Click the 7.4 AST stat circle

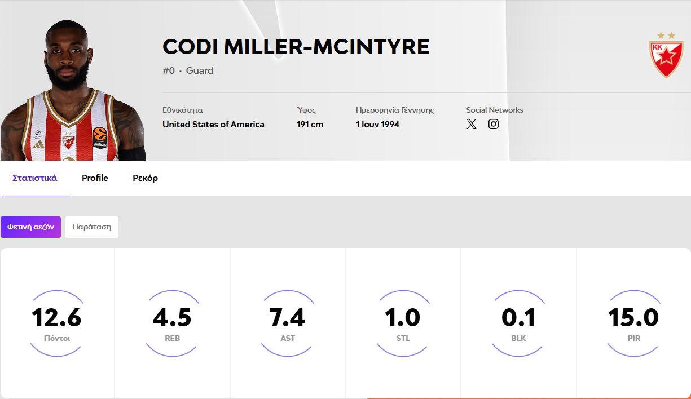pyautogui.click(x=287, y=323)
